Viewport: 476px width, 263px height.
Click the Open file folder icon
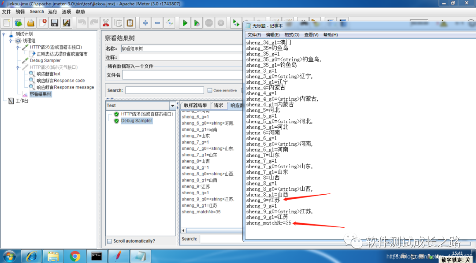[31, 23]
